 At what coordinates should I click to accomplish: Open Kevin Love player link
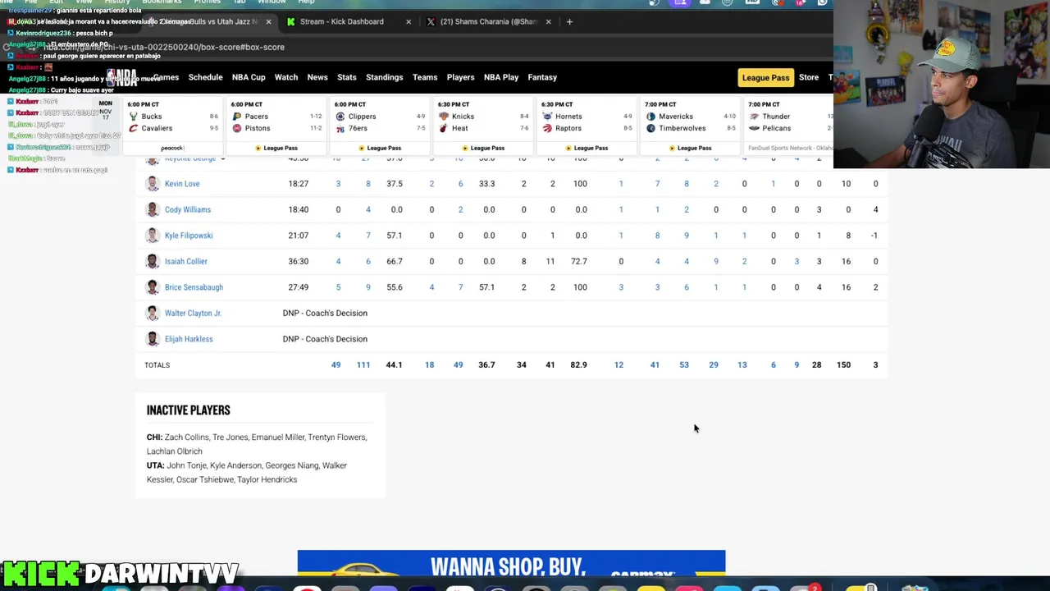(x=182, y=184)
